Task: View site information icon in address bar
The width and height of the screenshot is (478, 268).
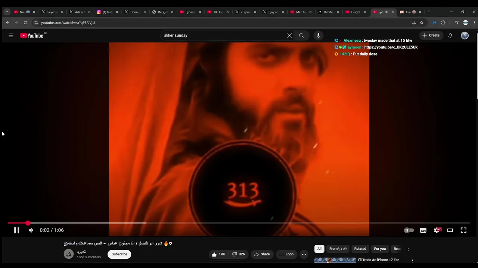Action: pyautogui.click(x=36, y=23)
